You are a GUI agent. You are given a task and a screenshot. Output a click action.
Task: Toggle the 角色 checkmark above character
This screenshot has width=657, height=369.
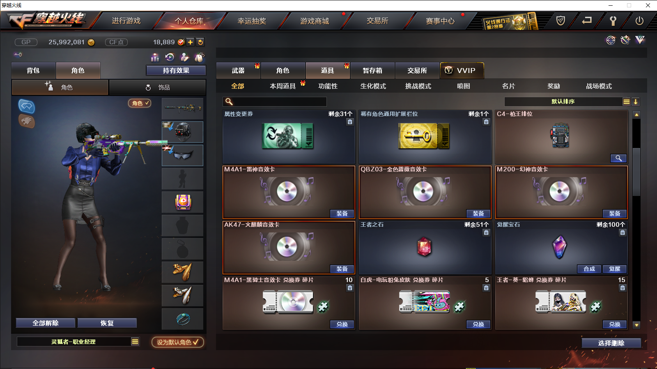coord(140,103)
